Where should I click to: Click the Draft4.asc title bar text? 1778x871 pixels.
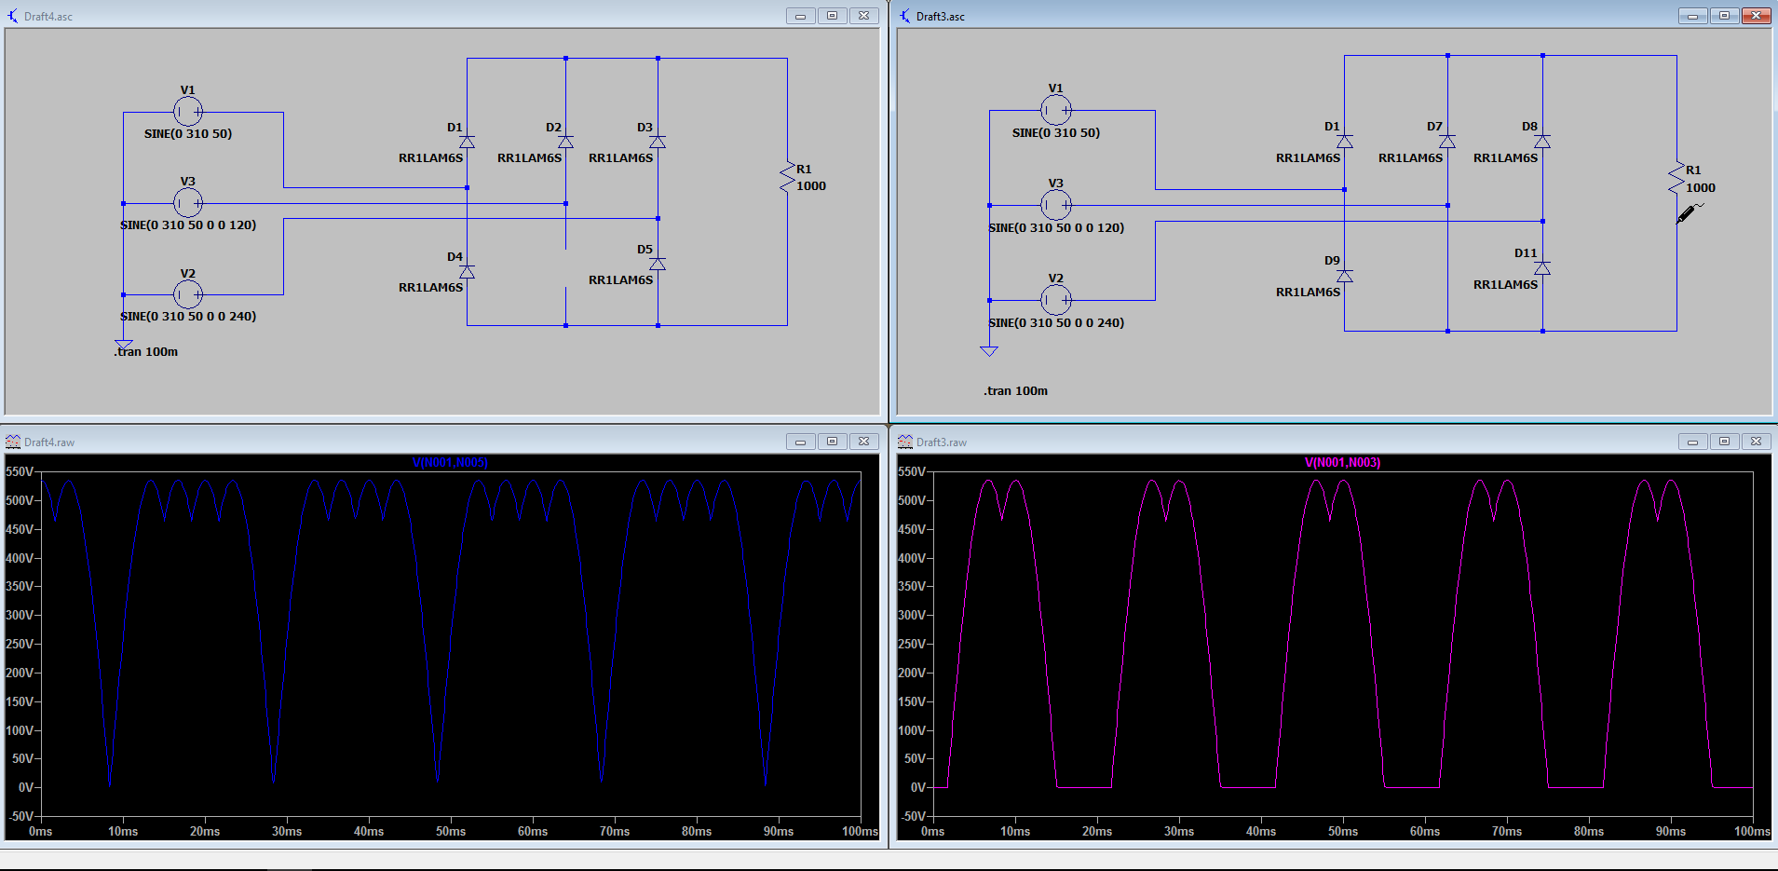48,17
